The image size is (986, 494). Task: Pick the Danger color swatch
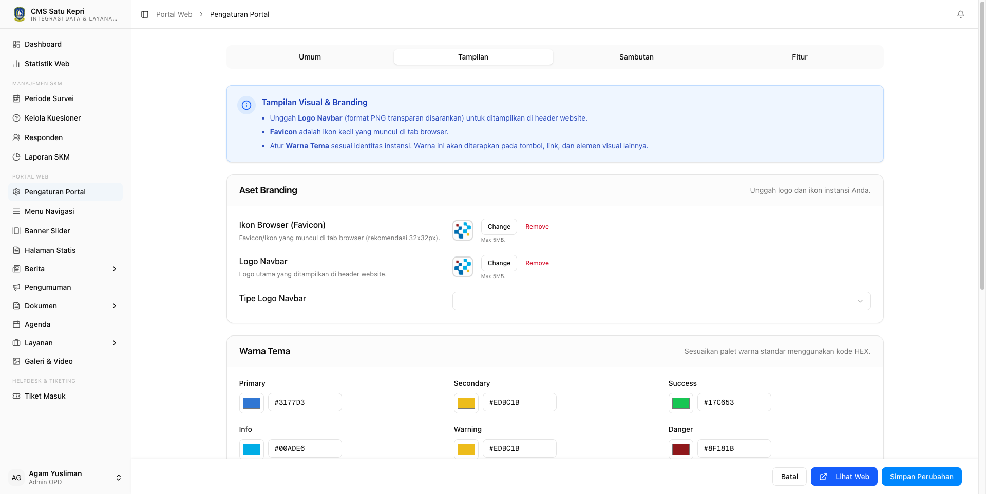[681, 449]
